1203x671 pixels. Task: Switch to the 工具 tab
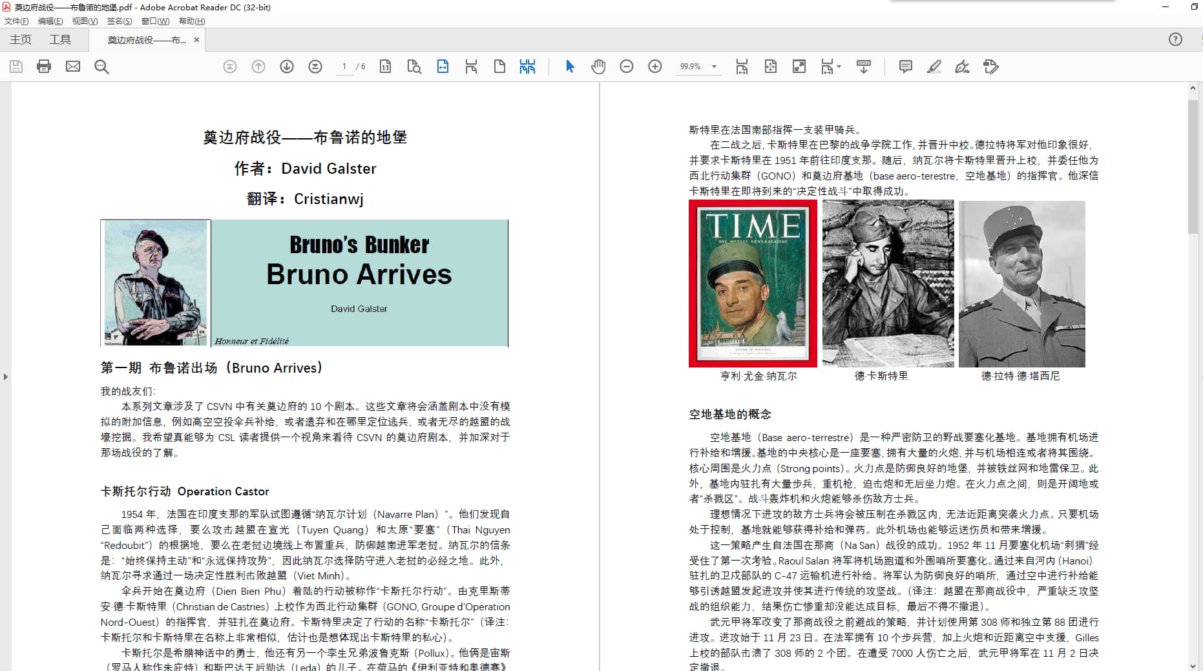tap(60, 39)
